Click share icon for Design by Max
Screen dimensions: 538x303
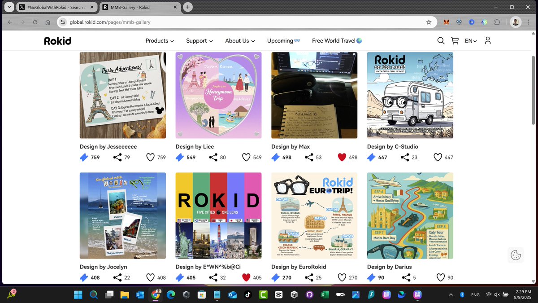click(309, 157)
